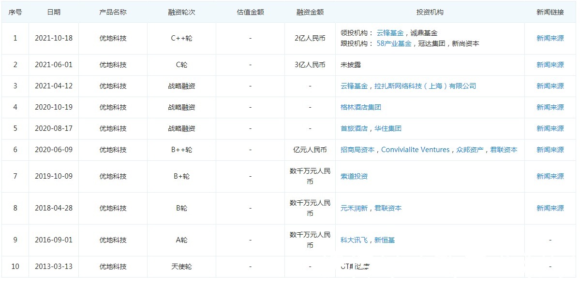The height and width of the screenshot is (281, 580).
Task: Click the A轮 funding round cell
Action: (x=181, y=240)
